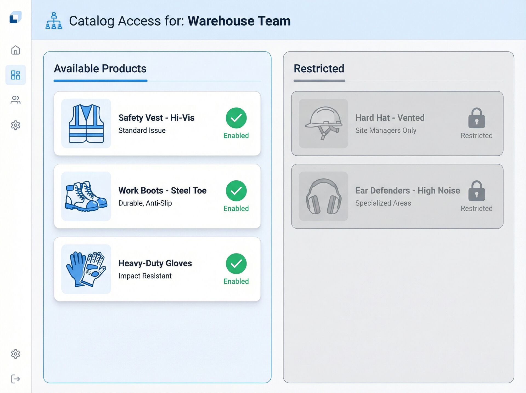Click the Warehouse Team title link

(x=239, y=21)
